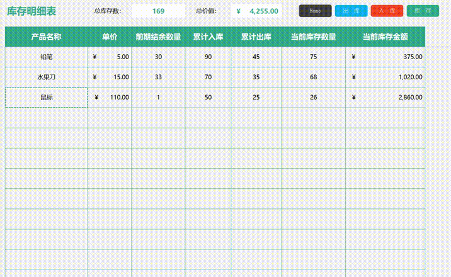Click the 鼠标 unit price 110.00
This screenshot has height=277, width=451.
click(x=110, y=98)
